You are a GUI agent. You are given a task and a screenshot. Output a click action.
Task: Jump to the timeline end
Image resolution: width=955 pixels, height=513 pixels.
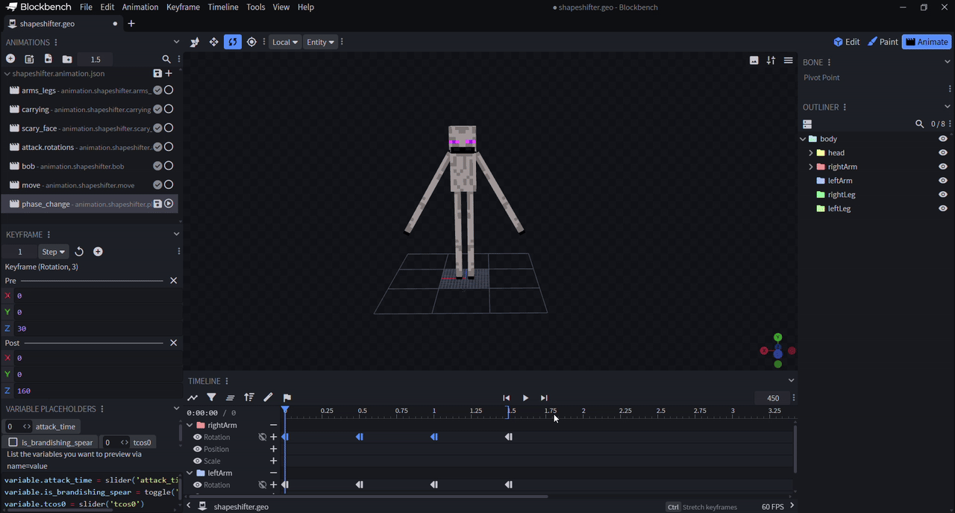(544, 398)
